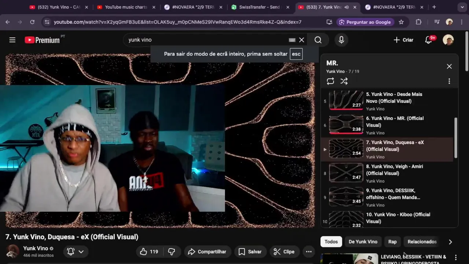Select the Todos filter chip

click(331, 242)
